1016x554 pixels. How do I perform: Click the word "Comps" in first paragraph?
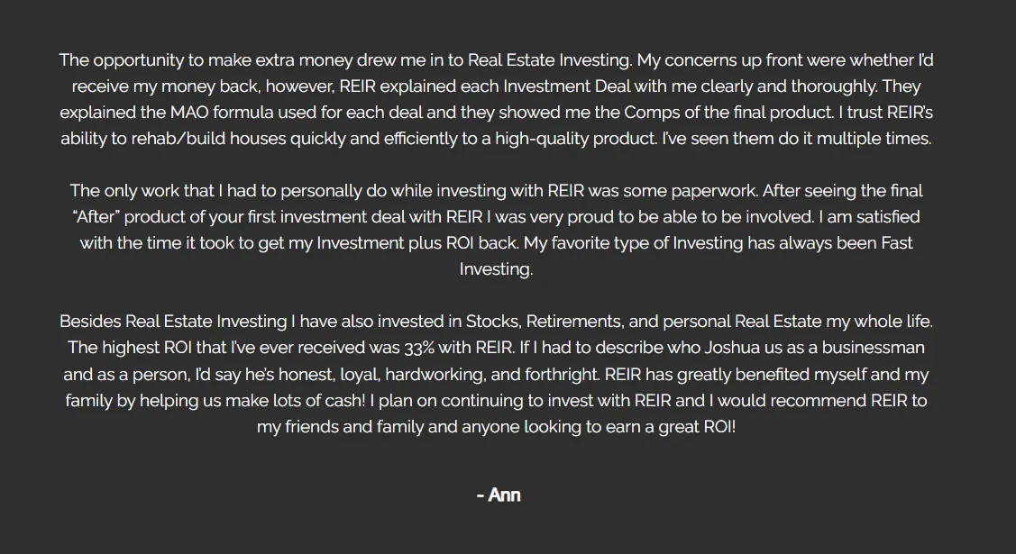pos(646,113)
